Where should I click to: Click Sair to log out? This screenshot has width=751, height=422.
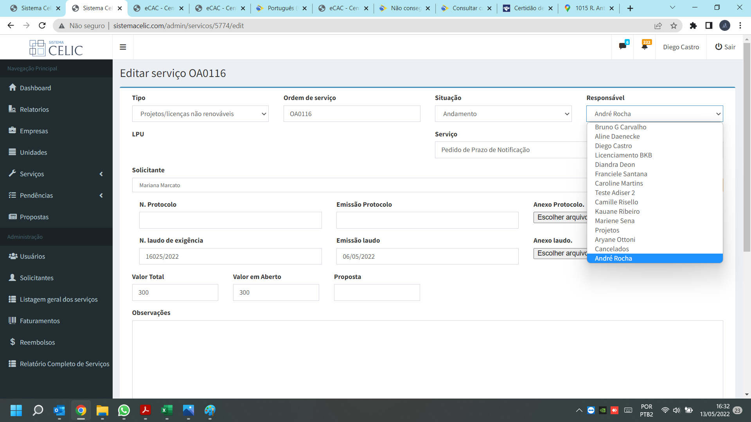tap(725, 47)
